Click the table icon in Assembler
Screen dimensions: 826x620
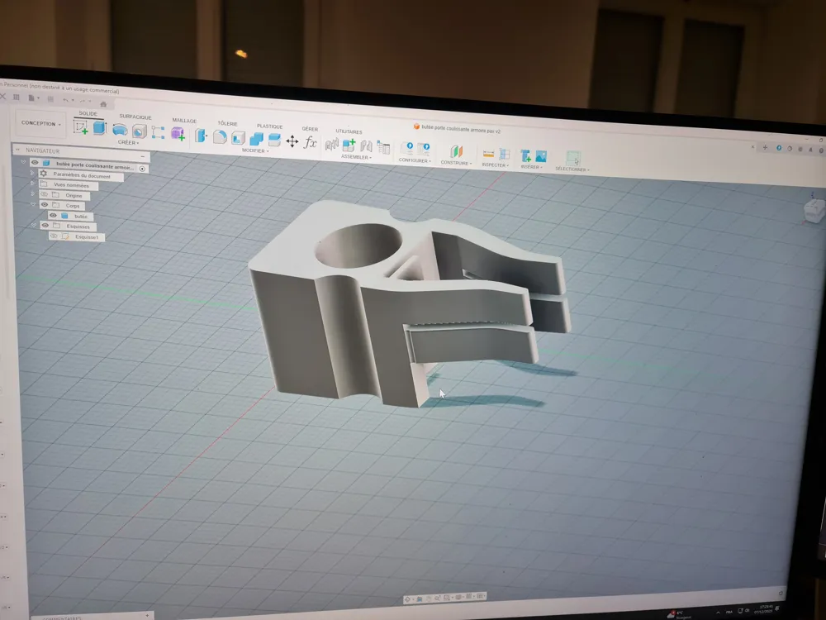point(383,148)
